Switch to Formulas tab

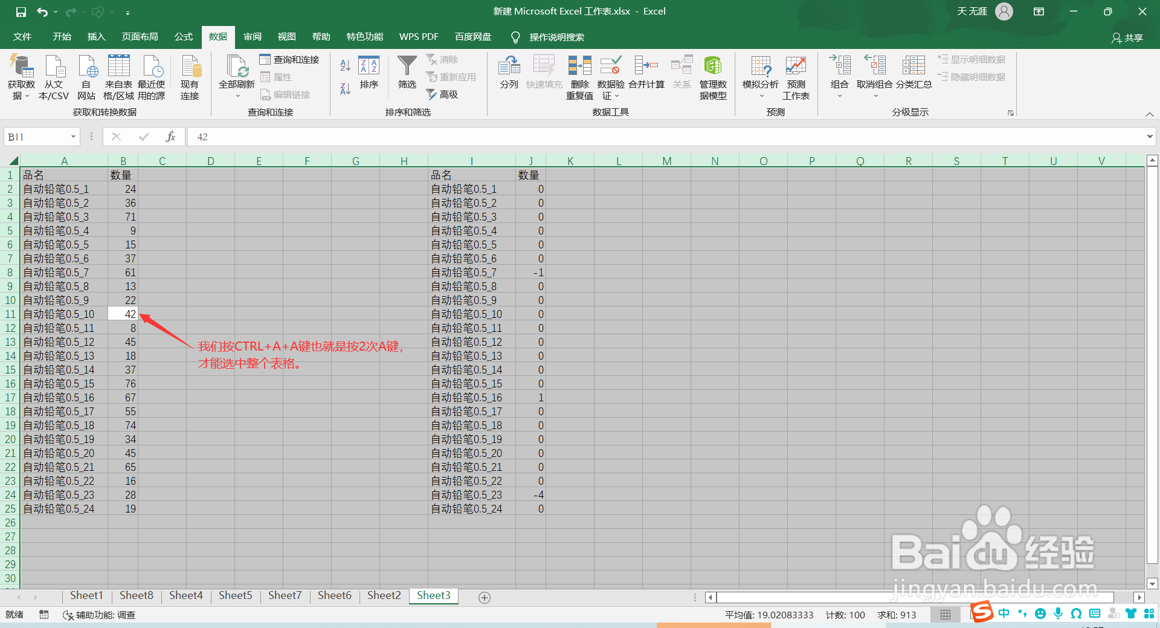pos(183,37)
